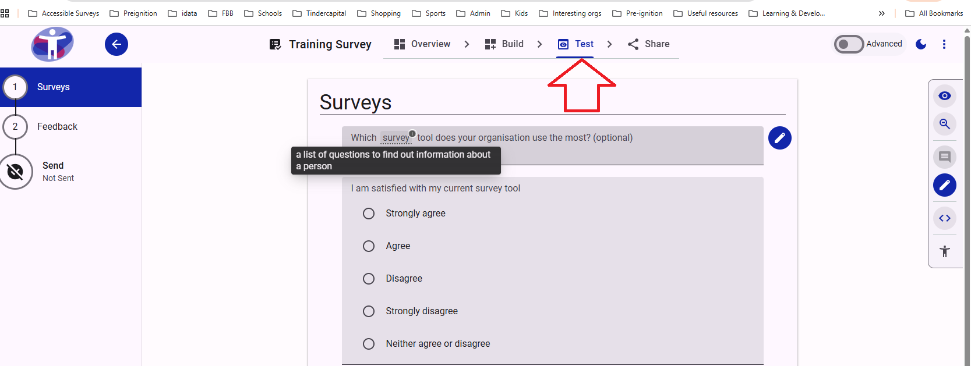Toggle dark mode moon icon
Screen dimensions: 971x366
pos(921,44)
